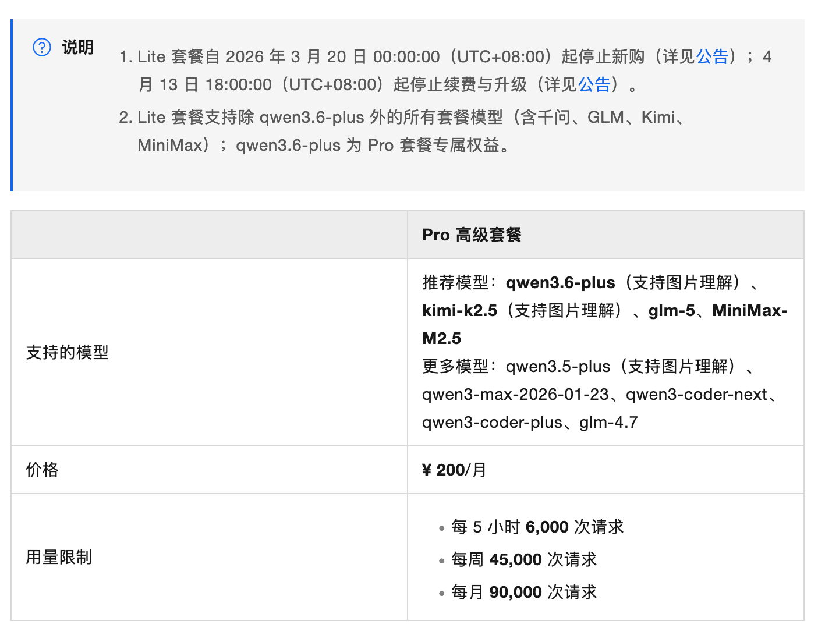
Task: Click the ¥ 200/月 price value
Action: (454, 470)
